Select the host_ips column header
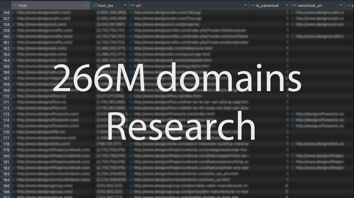The width and height of the screenshot is (354, 198). (x=109, y=5)
